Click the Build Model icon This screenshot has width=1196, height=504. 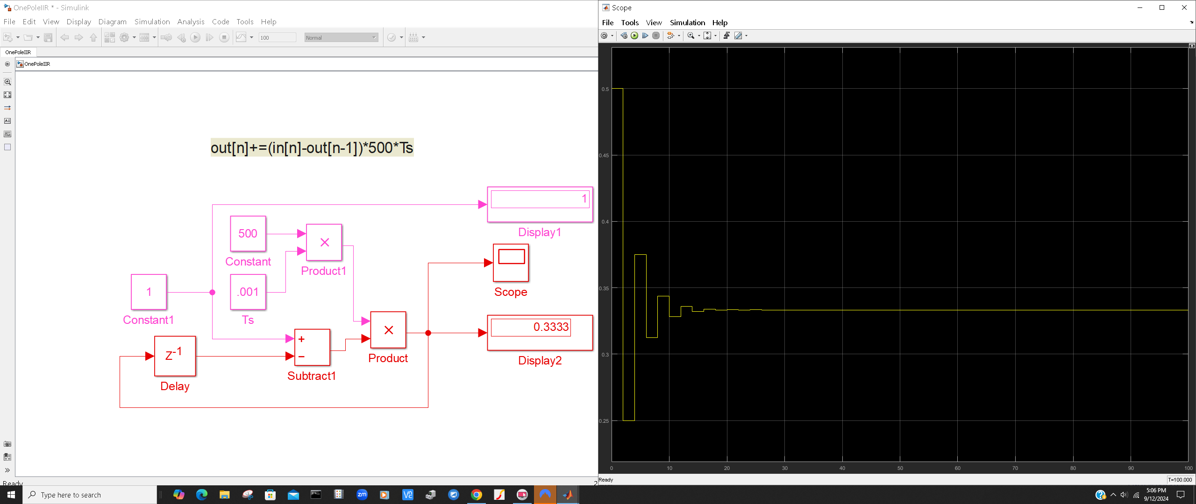(x=413, y=37)
